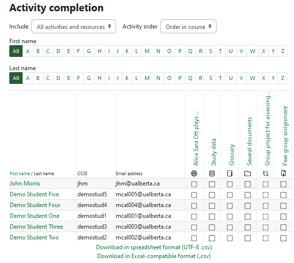Screen dimensions: 294x263
Task: Click the folder icon under Several documents
Action: click(247, 173)
